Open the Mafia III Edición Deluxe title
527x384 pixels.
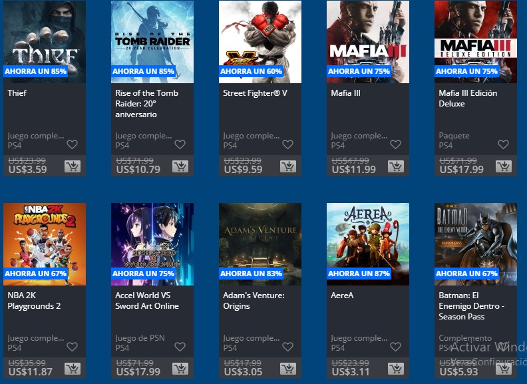[x=468, y=98]
